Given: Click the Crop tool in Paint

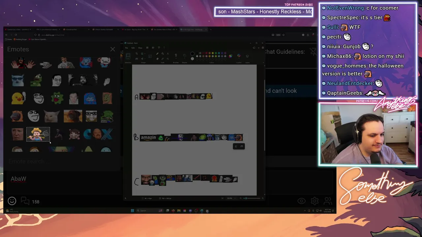Looking at the screenshot, I should pos(136,54).
